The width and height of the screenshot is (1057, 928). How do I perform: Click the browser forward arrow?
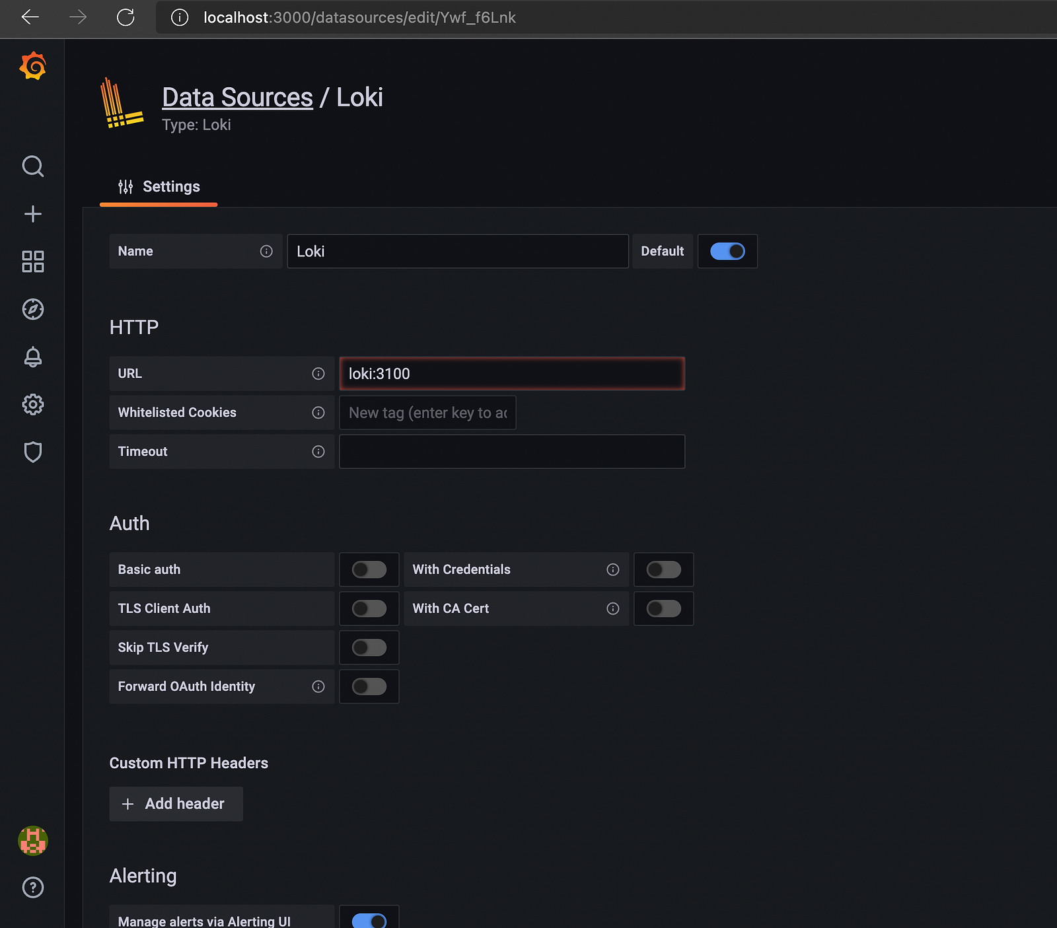click(x=78, y=17)
